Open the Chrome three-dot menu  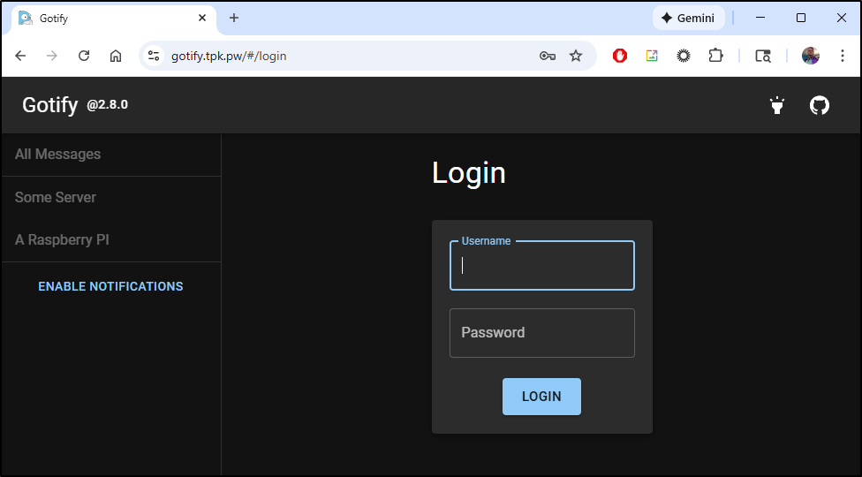[x=841, y=56]
